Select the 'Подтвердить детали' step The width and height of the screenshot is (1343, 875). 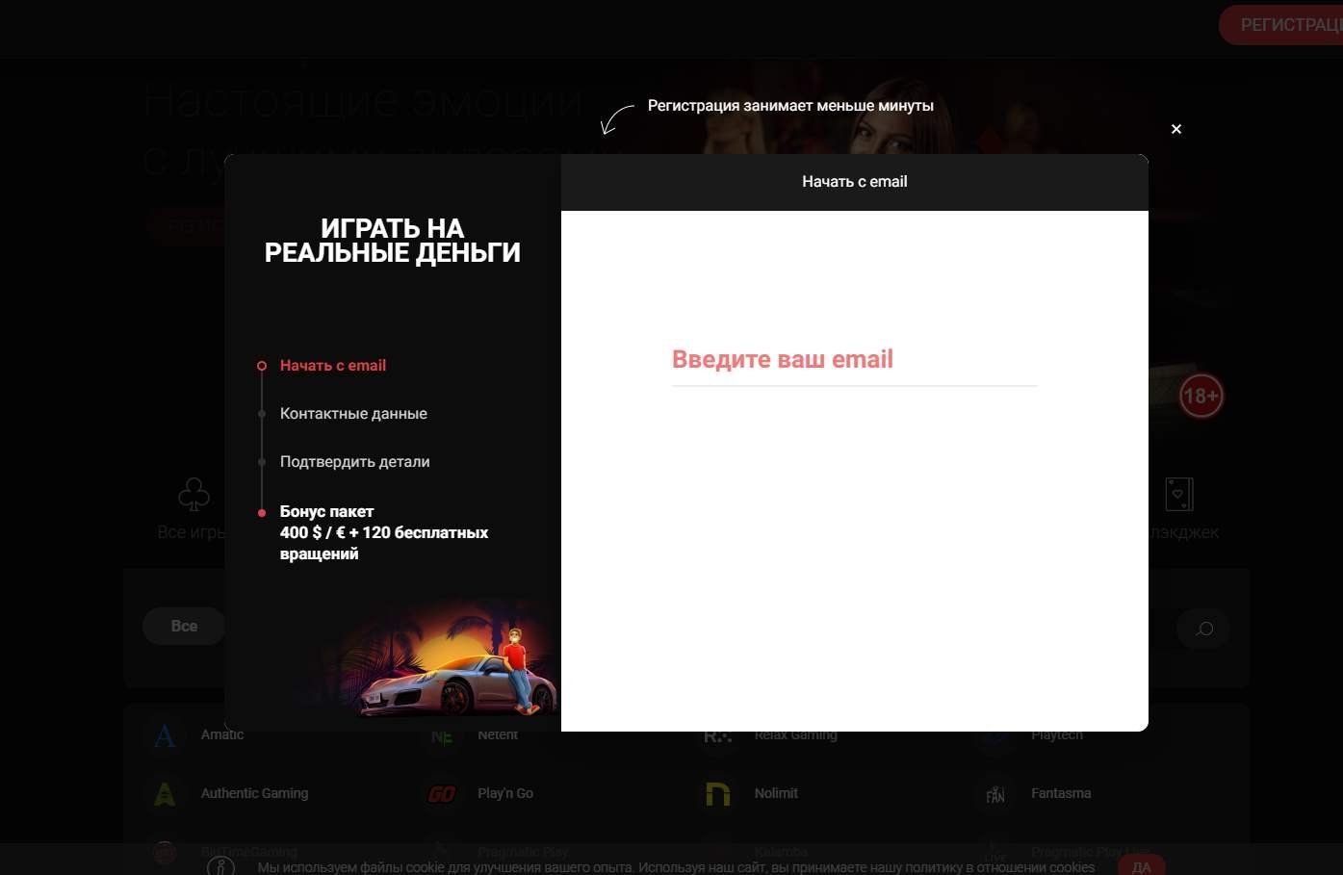tap(354, 462)
